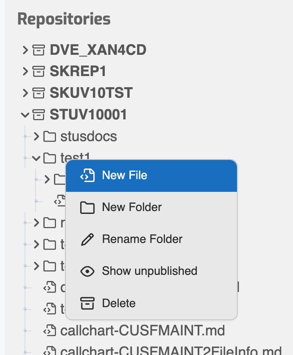Click the test1 folder icon
This screenshot has width=293, height=355.
click(x=50, y=157)
